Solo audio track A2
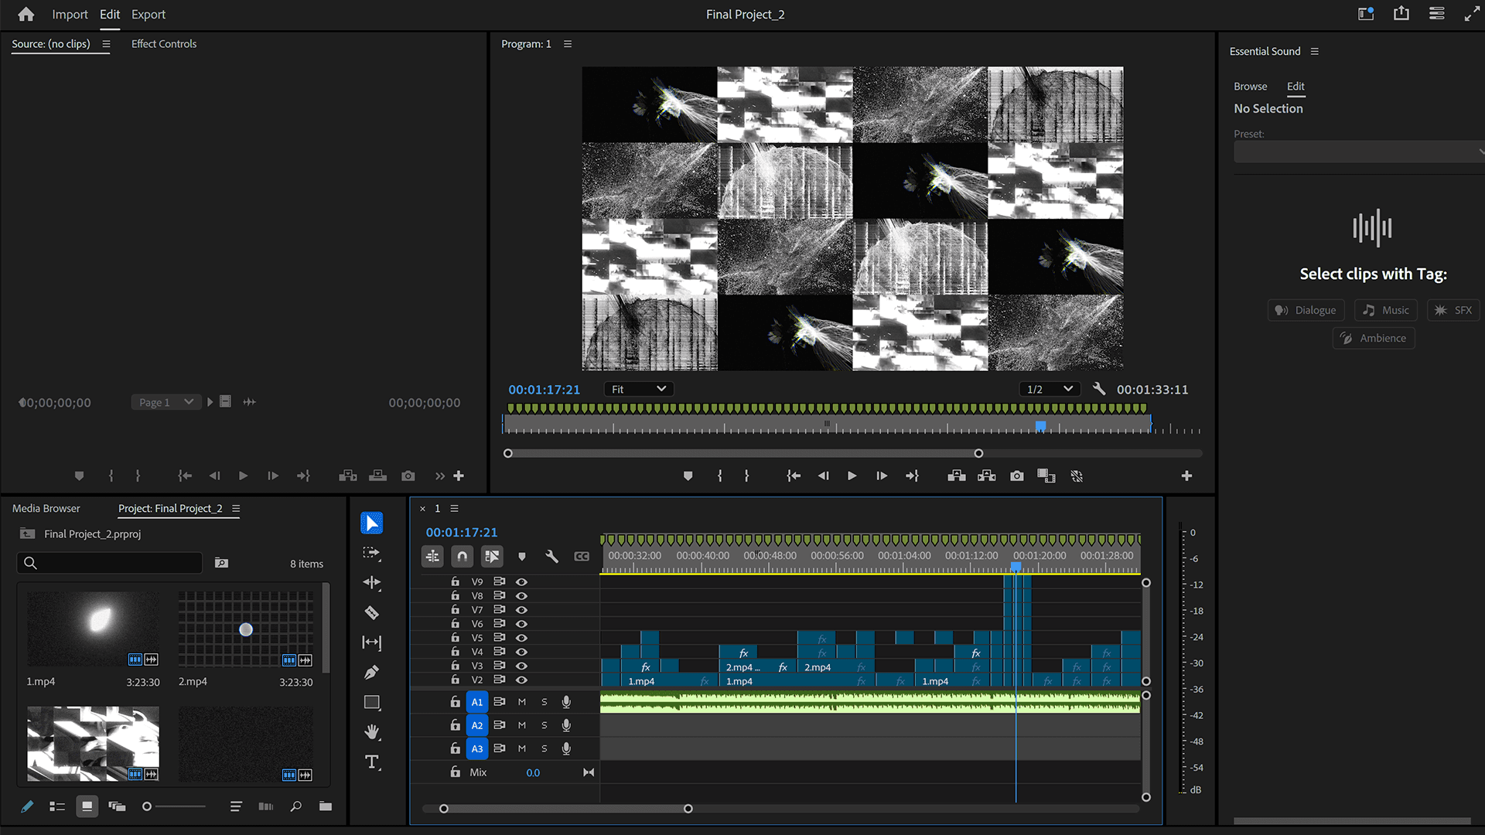 tap(544, 725)
